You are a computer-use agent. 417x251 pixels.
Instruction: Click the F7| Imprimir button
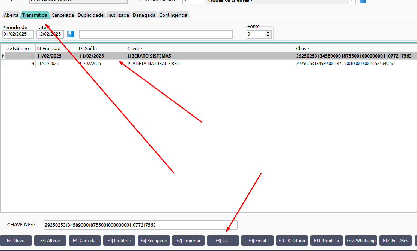pos(188,241)
